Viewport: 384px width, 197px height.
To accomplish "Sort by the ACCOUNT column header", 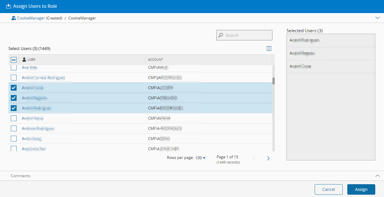I will pyautogui.click(x=156, y=60).
